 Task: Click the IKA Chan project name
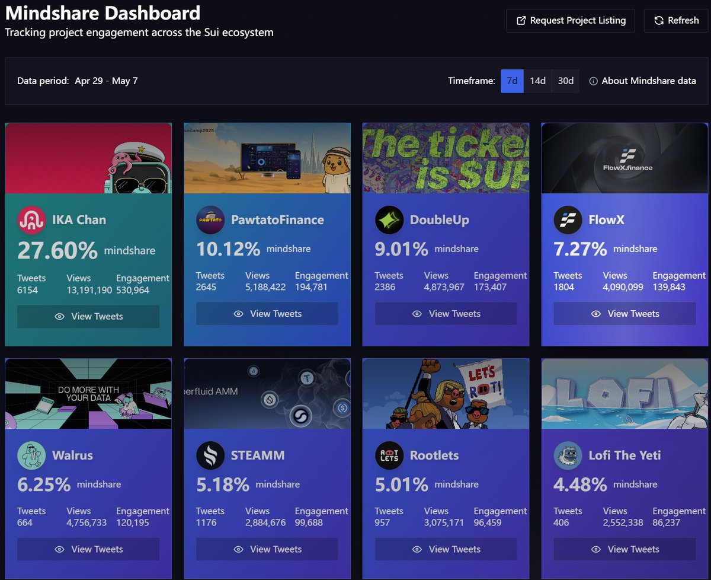click(x=79, y=220)
